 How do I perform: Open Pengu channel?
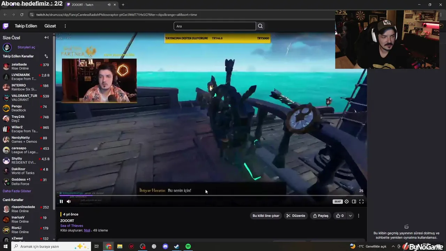[26, 108]
